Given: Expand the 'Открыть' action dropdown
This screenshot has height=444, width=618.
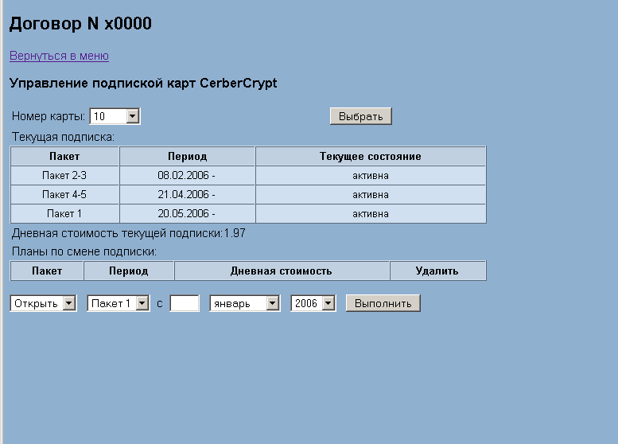Looking at the screenshot, I should 43,303.
